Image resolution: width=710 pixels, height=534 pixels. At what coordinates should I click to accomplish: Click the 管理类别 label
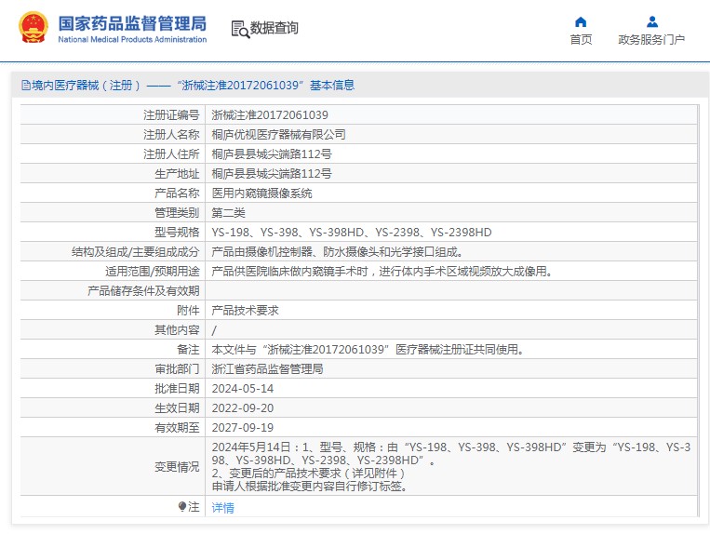[x=177, y=213]
